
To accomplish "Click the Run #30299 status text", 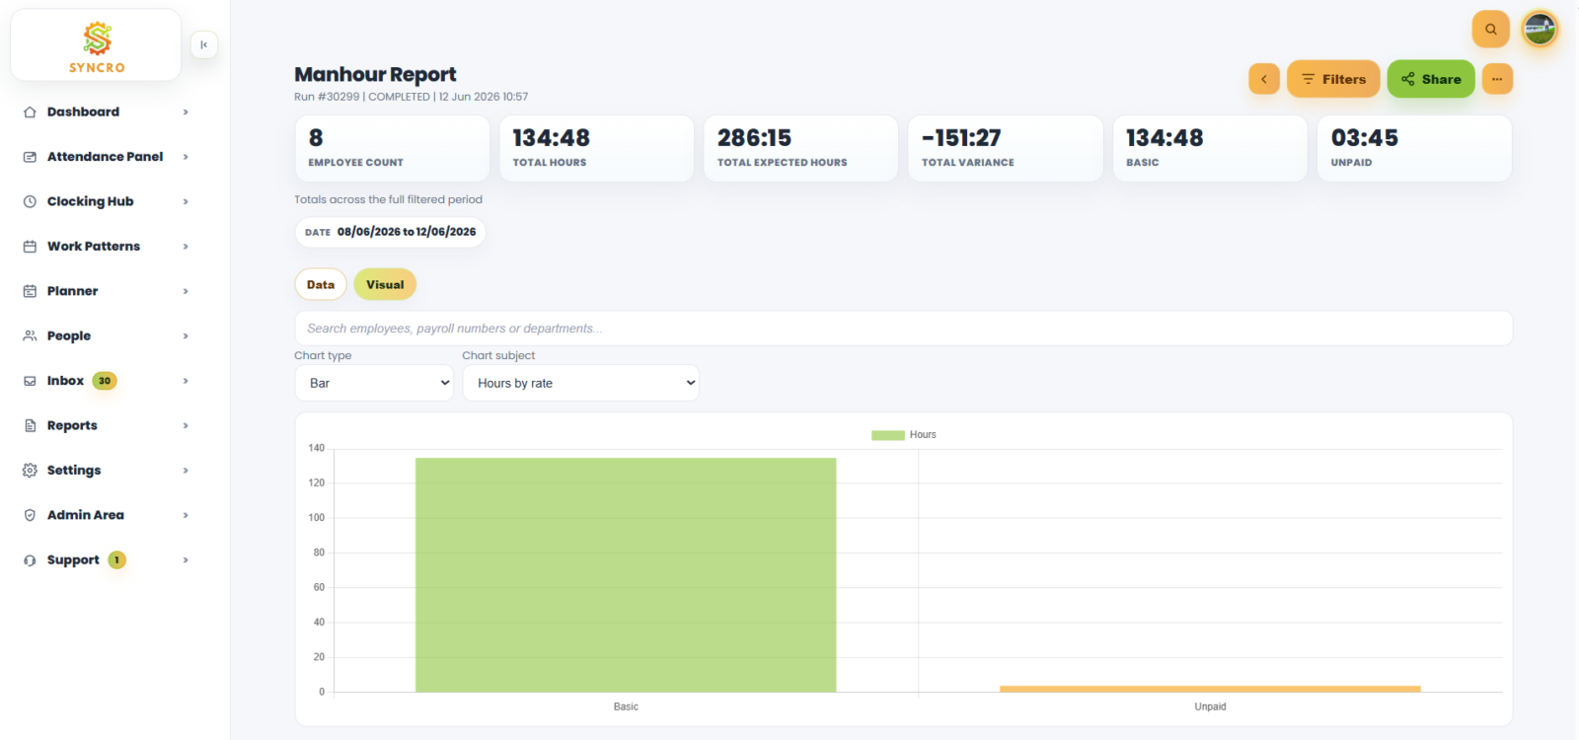I will point(411,97).
